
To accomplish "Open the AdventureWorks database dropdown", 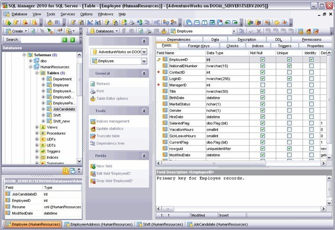I will point(144,52).
